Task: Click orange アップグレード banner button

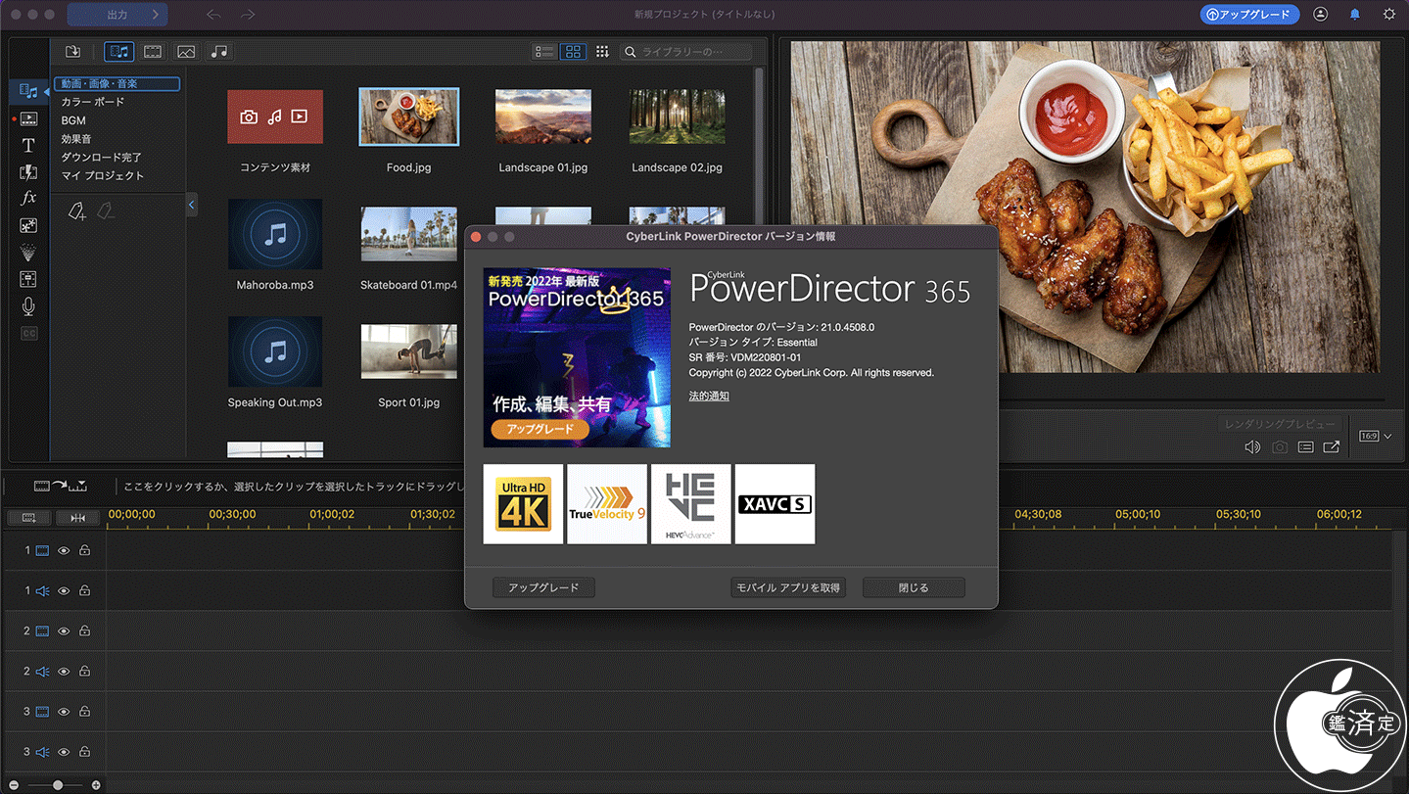Action: pyautogui.click(x=540, y=430)
